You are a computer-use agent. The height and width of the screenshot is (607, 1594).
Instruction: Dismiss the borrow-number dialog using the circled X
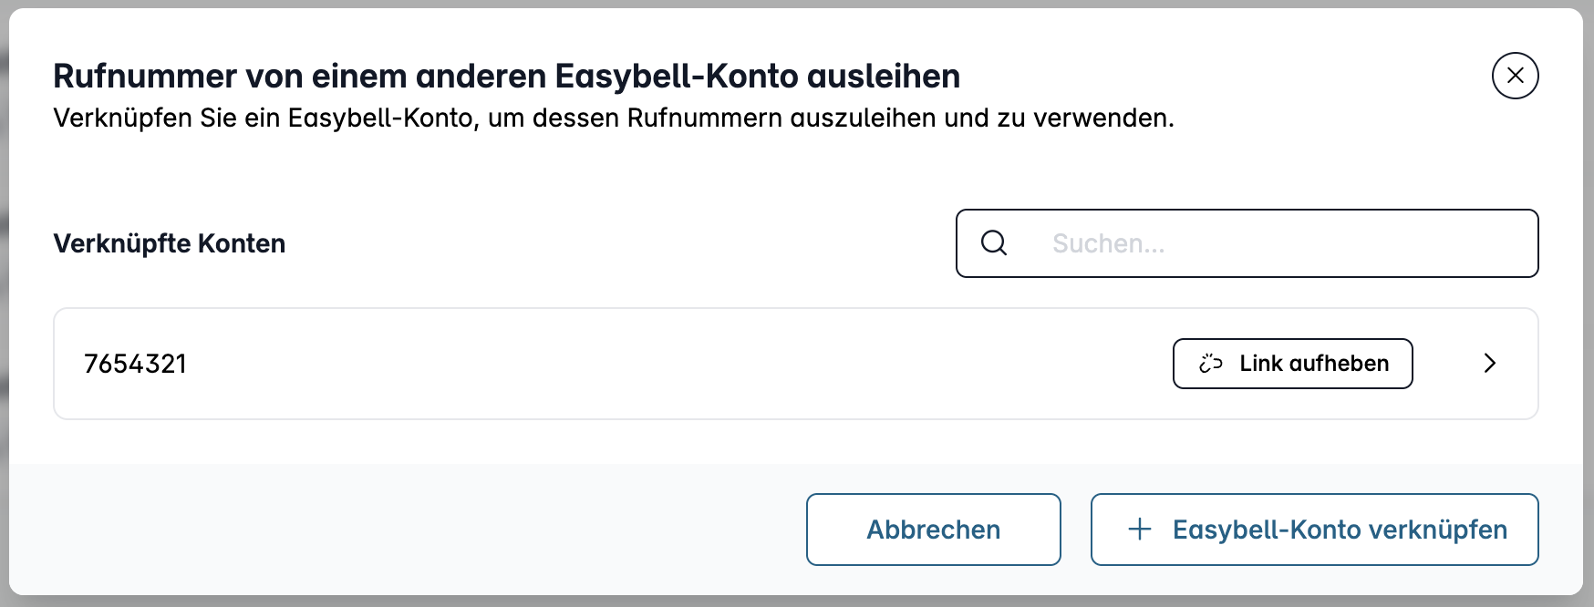(x=1515, y=75)
